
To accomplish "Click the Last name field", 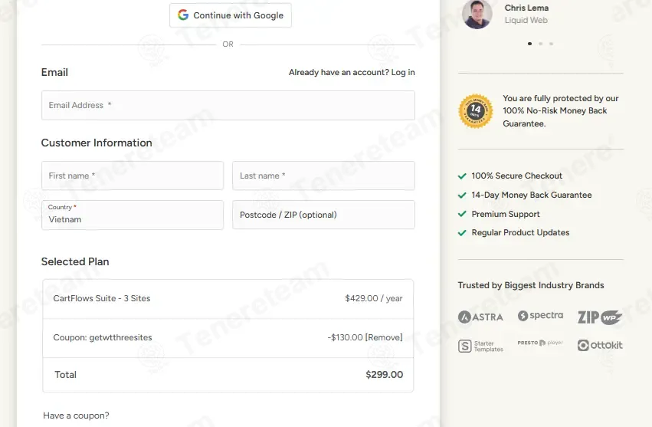I will click(323, 176).
